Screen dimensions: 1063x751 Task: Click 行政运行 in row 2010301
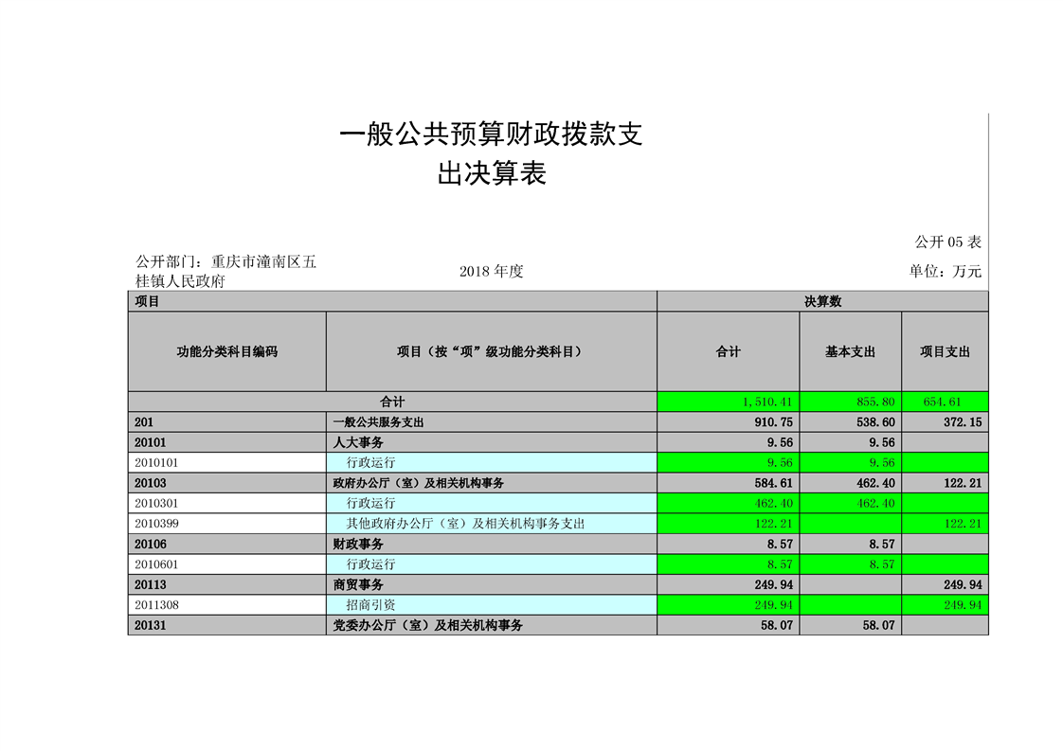click(x=370, y=504)
